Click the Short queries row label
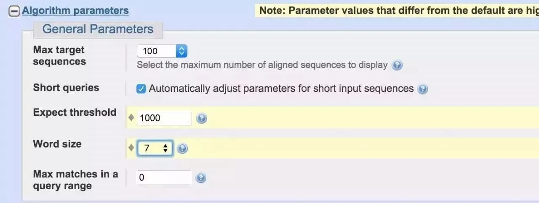 [66, 88]
